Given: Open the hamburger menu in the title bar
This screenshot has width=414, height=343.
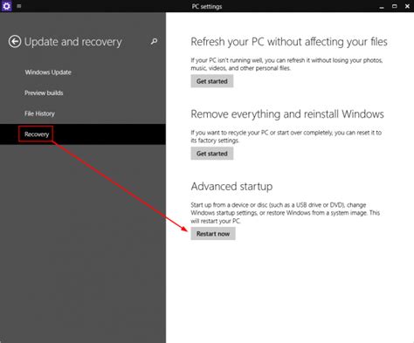Looking at the screenshot, I should pos(19,6).
